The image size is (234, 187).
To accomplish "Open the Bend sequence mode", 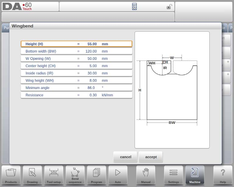I will click(75, 175).
